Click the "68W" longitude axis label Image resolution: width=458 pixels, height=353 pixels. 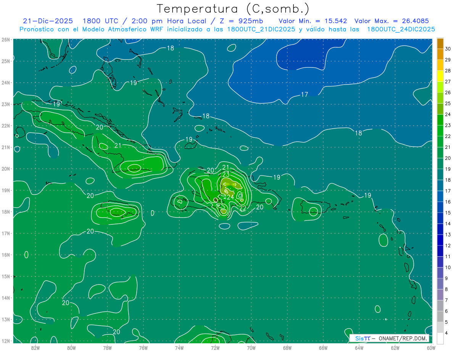(287, 348)
